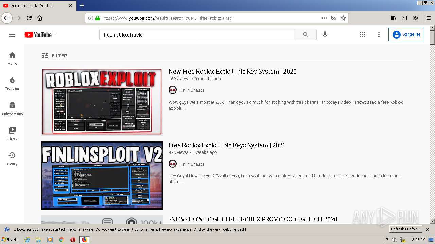The image size is (435, 244).
Task: Click the description starting 'Hey Guys! How are you?'
Action: (285, 179)
